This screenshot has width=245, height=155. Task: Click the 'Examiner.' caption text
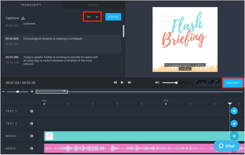[x=29, y=24]
